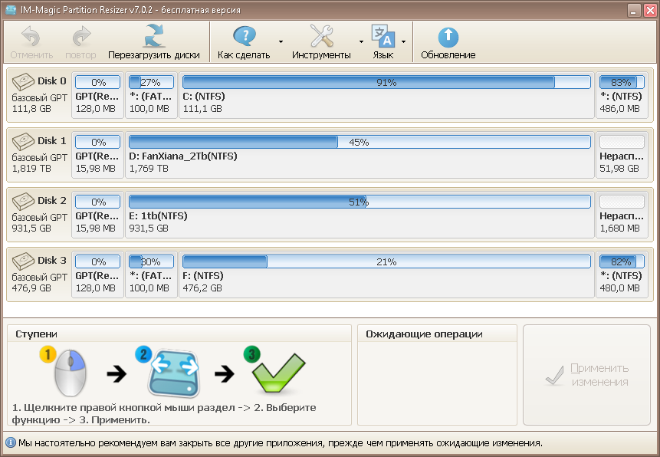Click the 91% usage bar of C:

(386, 82)
